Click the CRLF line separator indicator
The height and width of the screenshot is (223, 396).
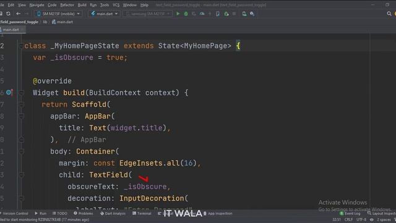(x=348, y=220)
